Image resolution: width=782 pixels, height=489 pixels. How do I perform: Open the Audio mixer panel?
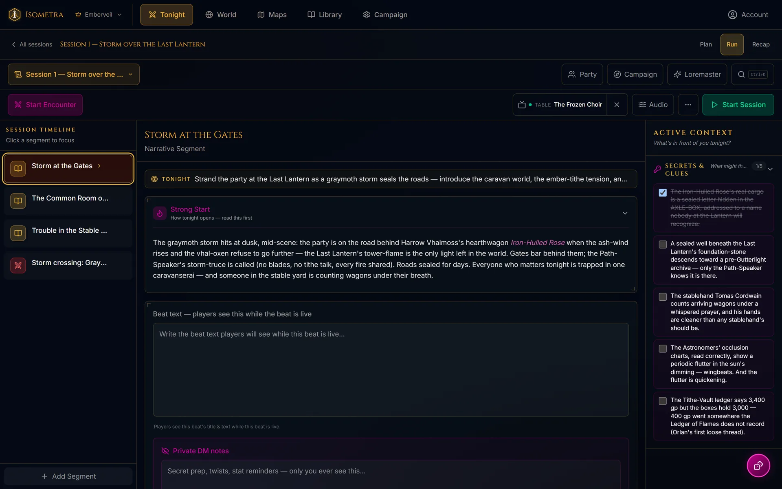tap(653, 105)
